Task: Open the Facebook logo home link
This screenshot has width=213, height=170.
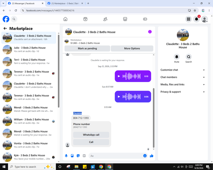Action: click(6, 19)
